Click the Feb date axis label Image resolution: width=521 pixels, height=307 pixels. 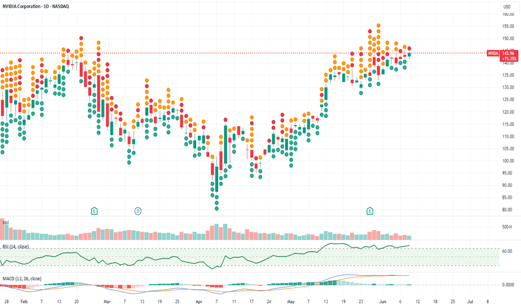tap(24, 301)
